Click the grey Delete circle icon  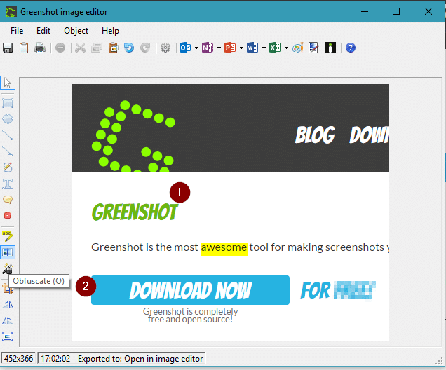click(60, 48)
